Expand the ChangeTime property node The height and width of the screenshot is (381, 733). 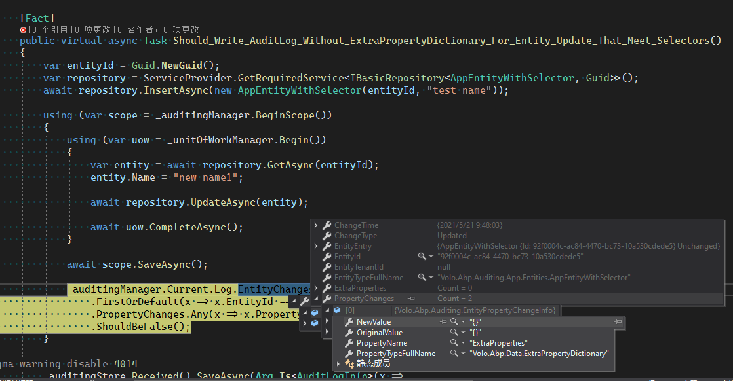pyautogui.click(x=317, y=225)
